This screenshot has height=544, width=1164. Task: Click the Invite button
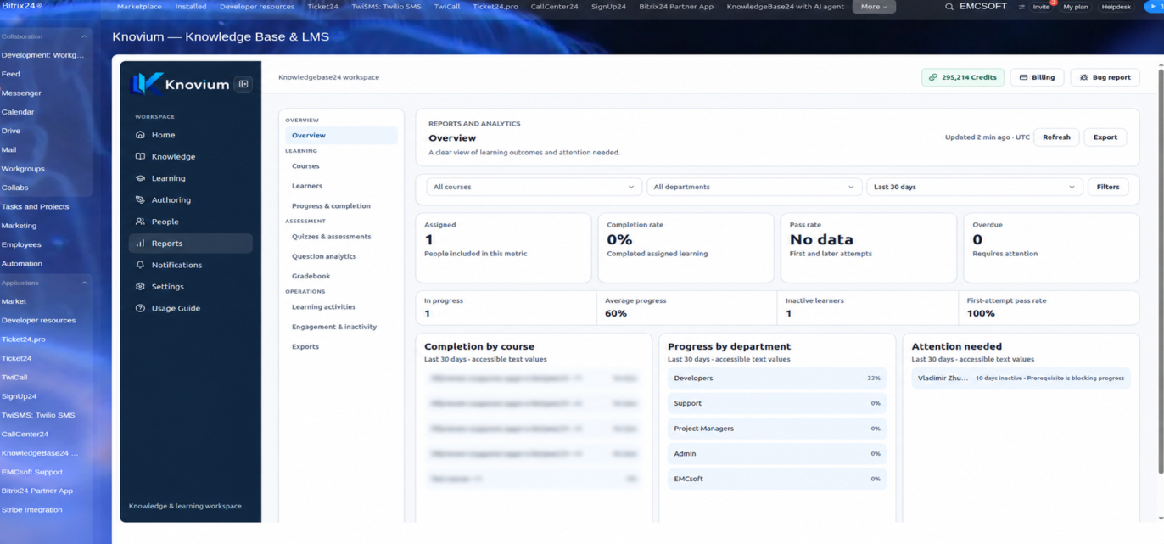pos(1040,7)
